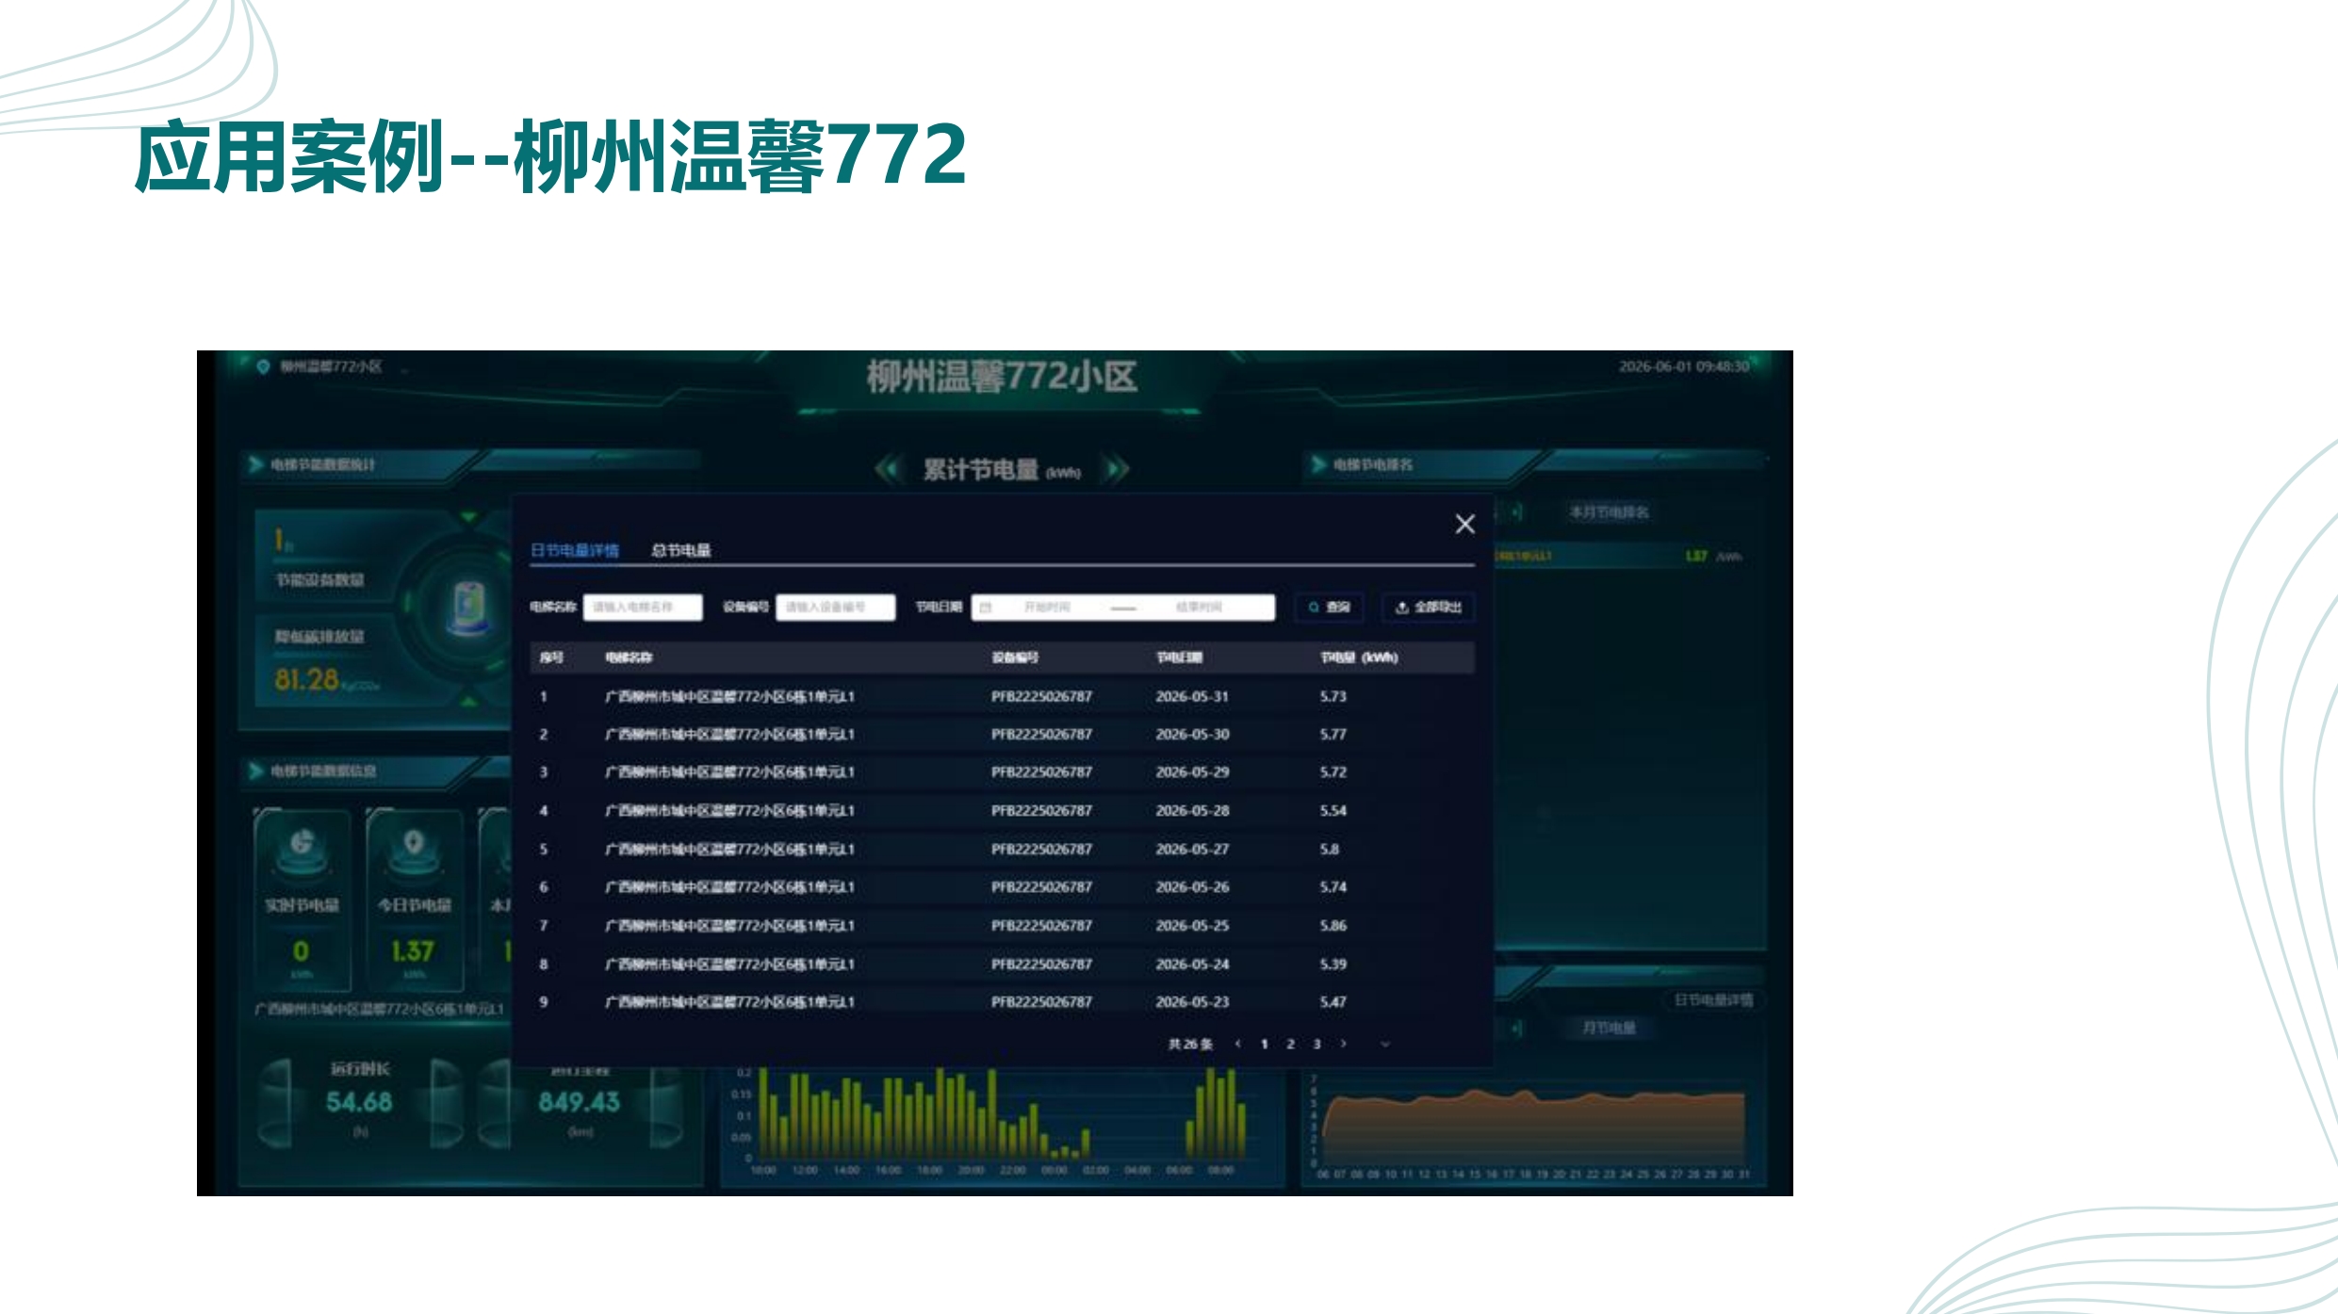Click the 日节电量详情 link at bottom right
Image resolution: width=2338 pixels, height=1314 pixels.
[1713, 999]
